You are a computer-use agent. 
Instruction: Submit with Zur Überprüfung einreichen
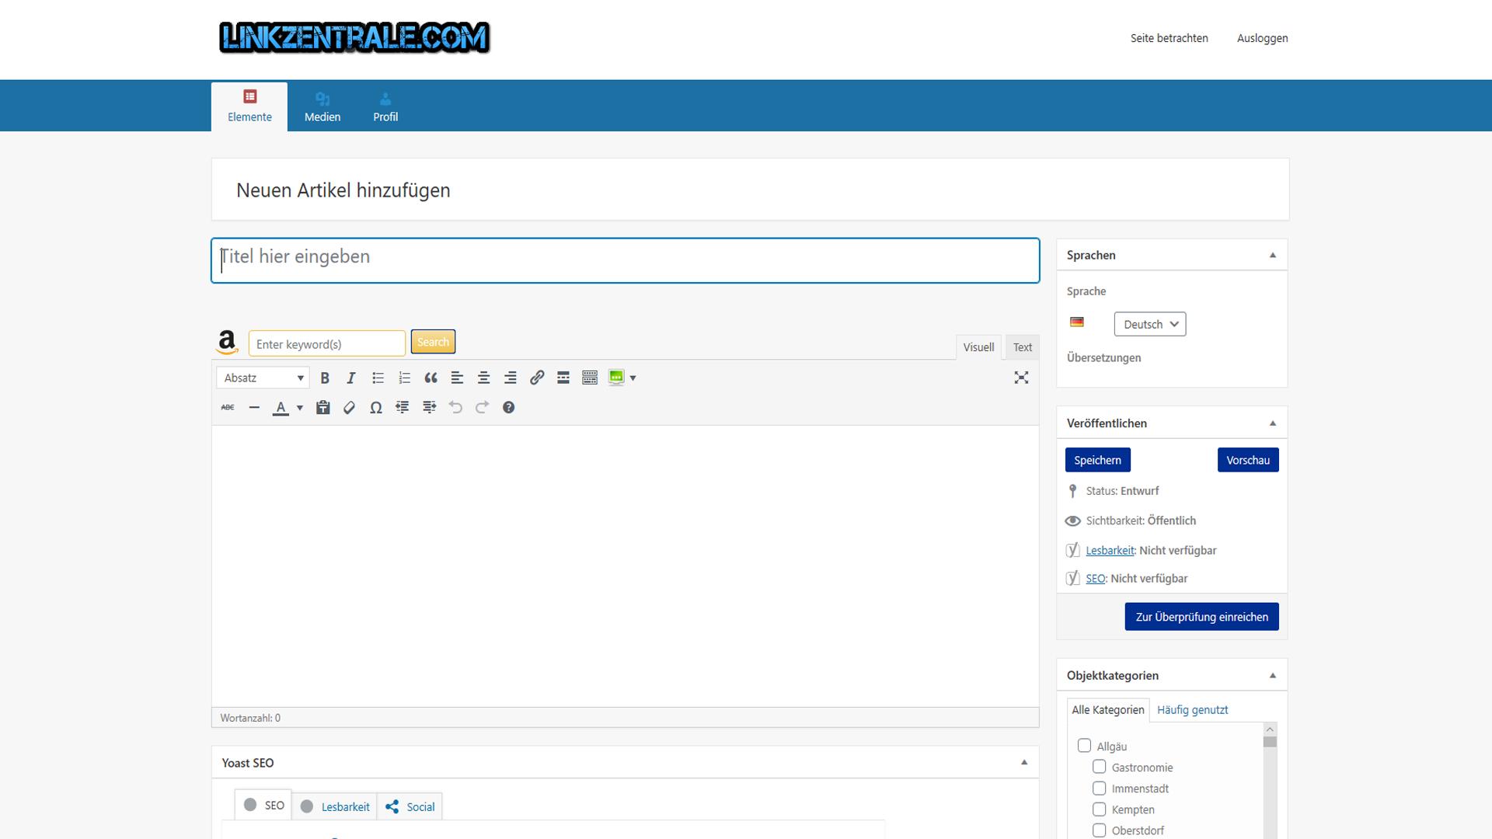pyautogui.click(x=1201, y=617)
